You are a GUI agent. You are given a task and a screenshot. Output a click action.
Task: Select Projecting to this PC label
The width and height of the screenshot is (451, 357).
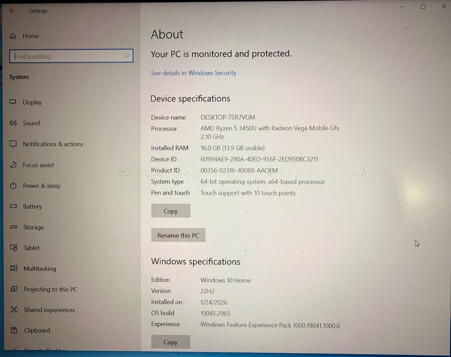point(50,289)
